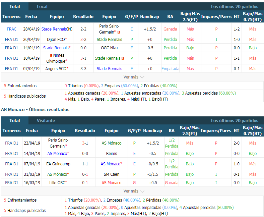Click the 2-0 half-time score on 22/04/19

[237, 143]
